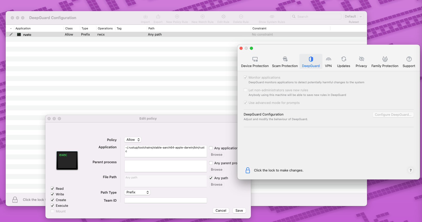Cancel the Edit policy dialog
The height and width of the screenshot is (222, 422).
(221, 211)
